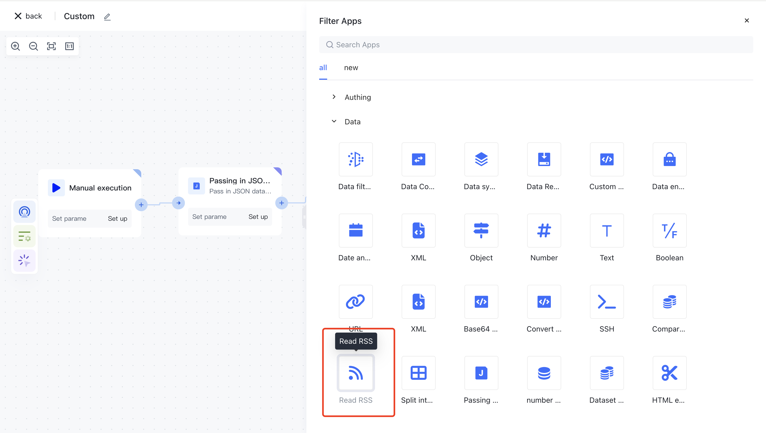
Task: Click Set up on Manual execution node
Action: [x=117, y=219]
